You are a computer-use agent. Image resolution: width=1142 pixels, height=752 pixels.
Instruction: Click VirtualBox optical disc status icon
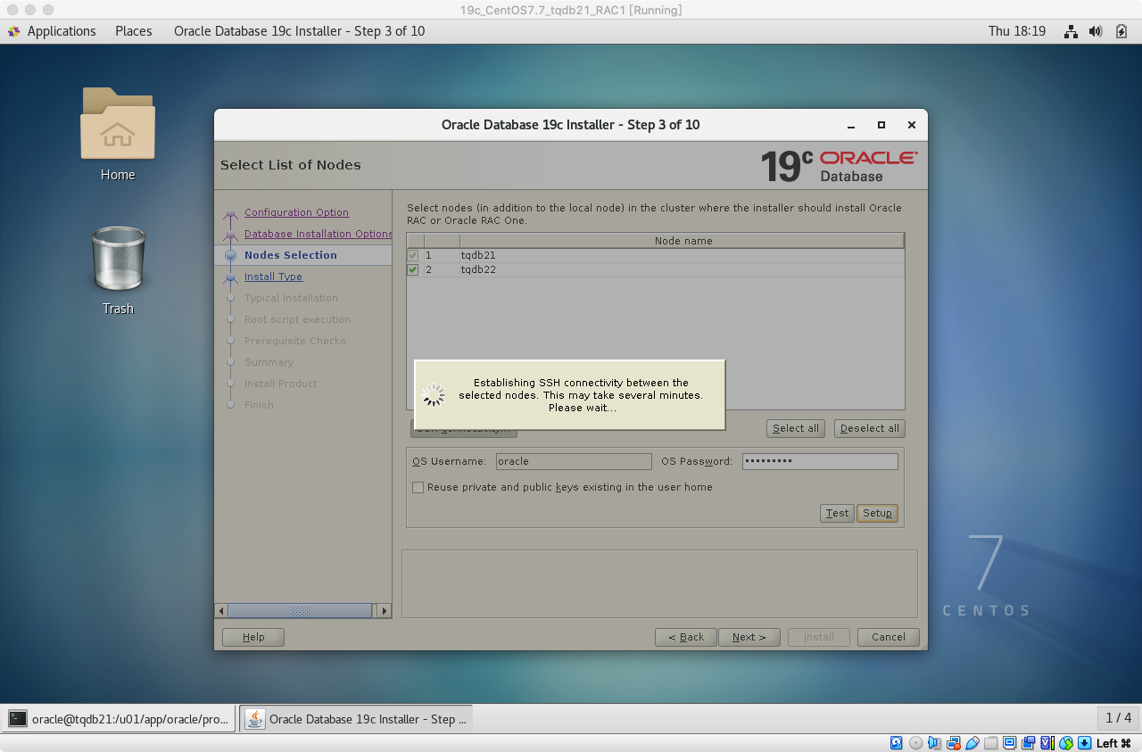pyautogui.click(x=915, y=743)
